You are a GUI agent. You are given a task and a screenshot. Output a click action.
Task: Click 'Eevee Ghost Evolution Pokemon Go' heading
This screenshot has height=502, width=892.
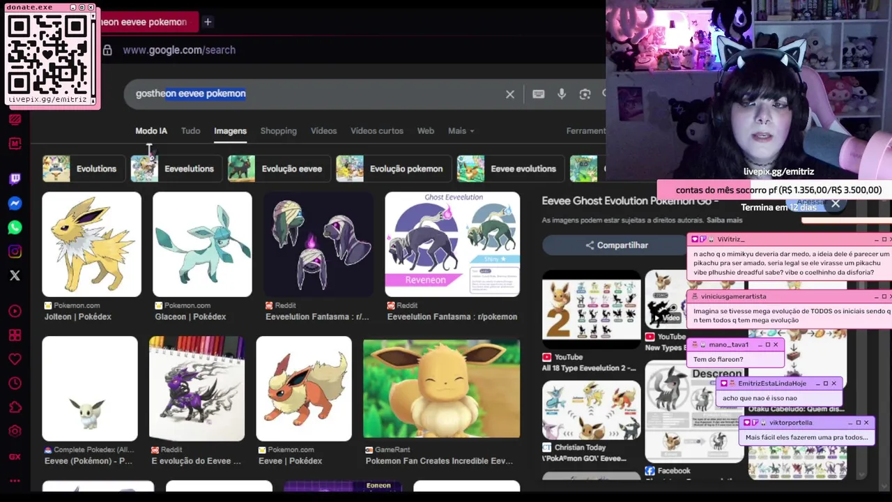(630, 201)
